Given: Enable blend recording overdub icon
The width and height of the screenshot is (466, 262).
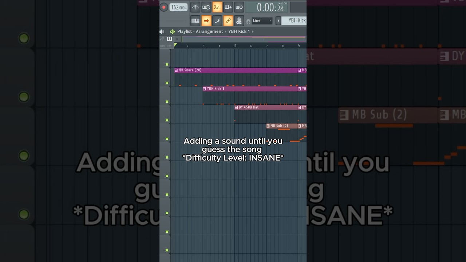Looking at the screenshot, I should point(228,7).
